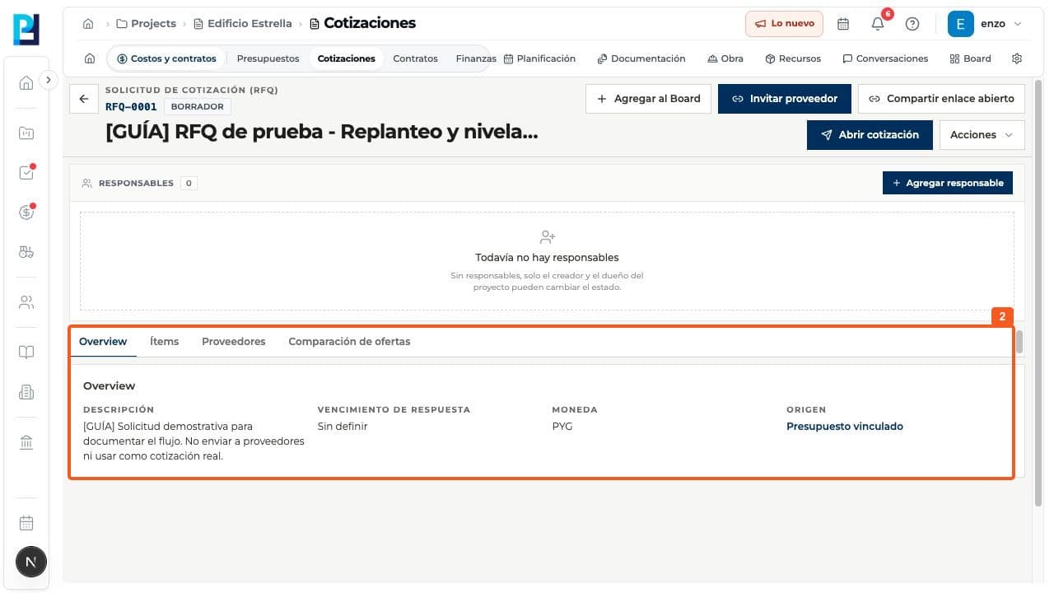1054x593 pixels.
Task: Open notifications bell with 6 badge
Action: coord(878,24)
